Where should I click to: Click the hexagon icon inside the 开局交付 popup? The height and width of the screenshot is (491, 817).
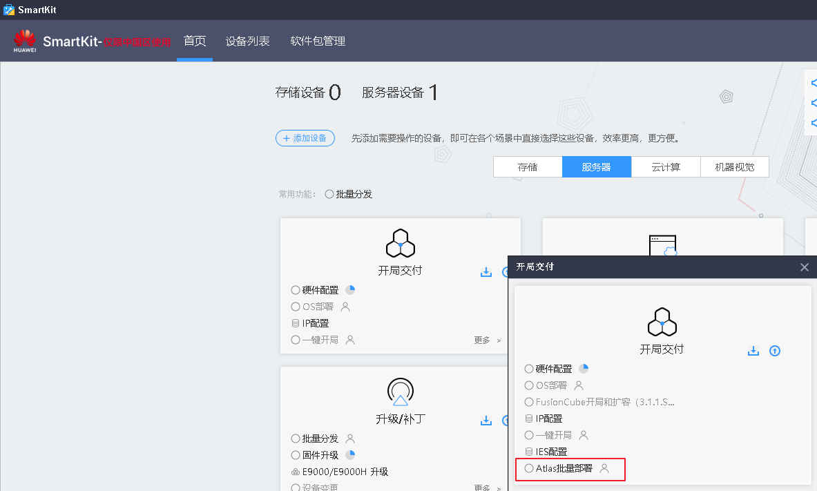tap(662, 322)
